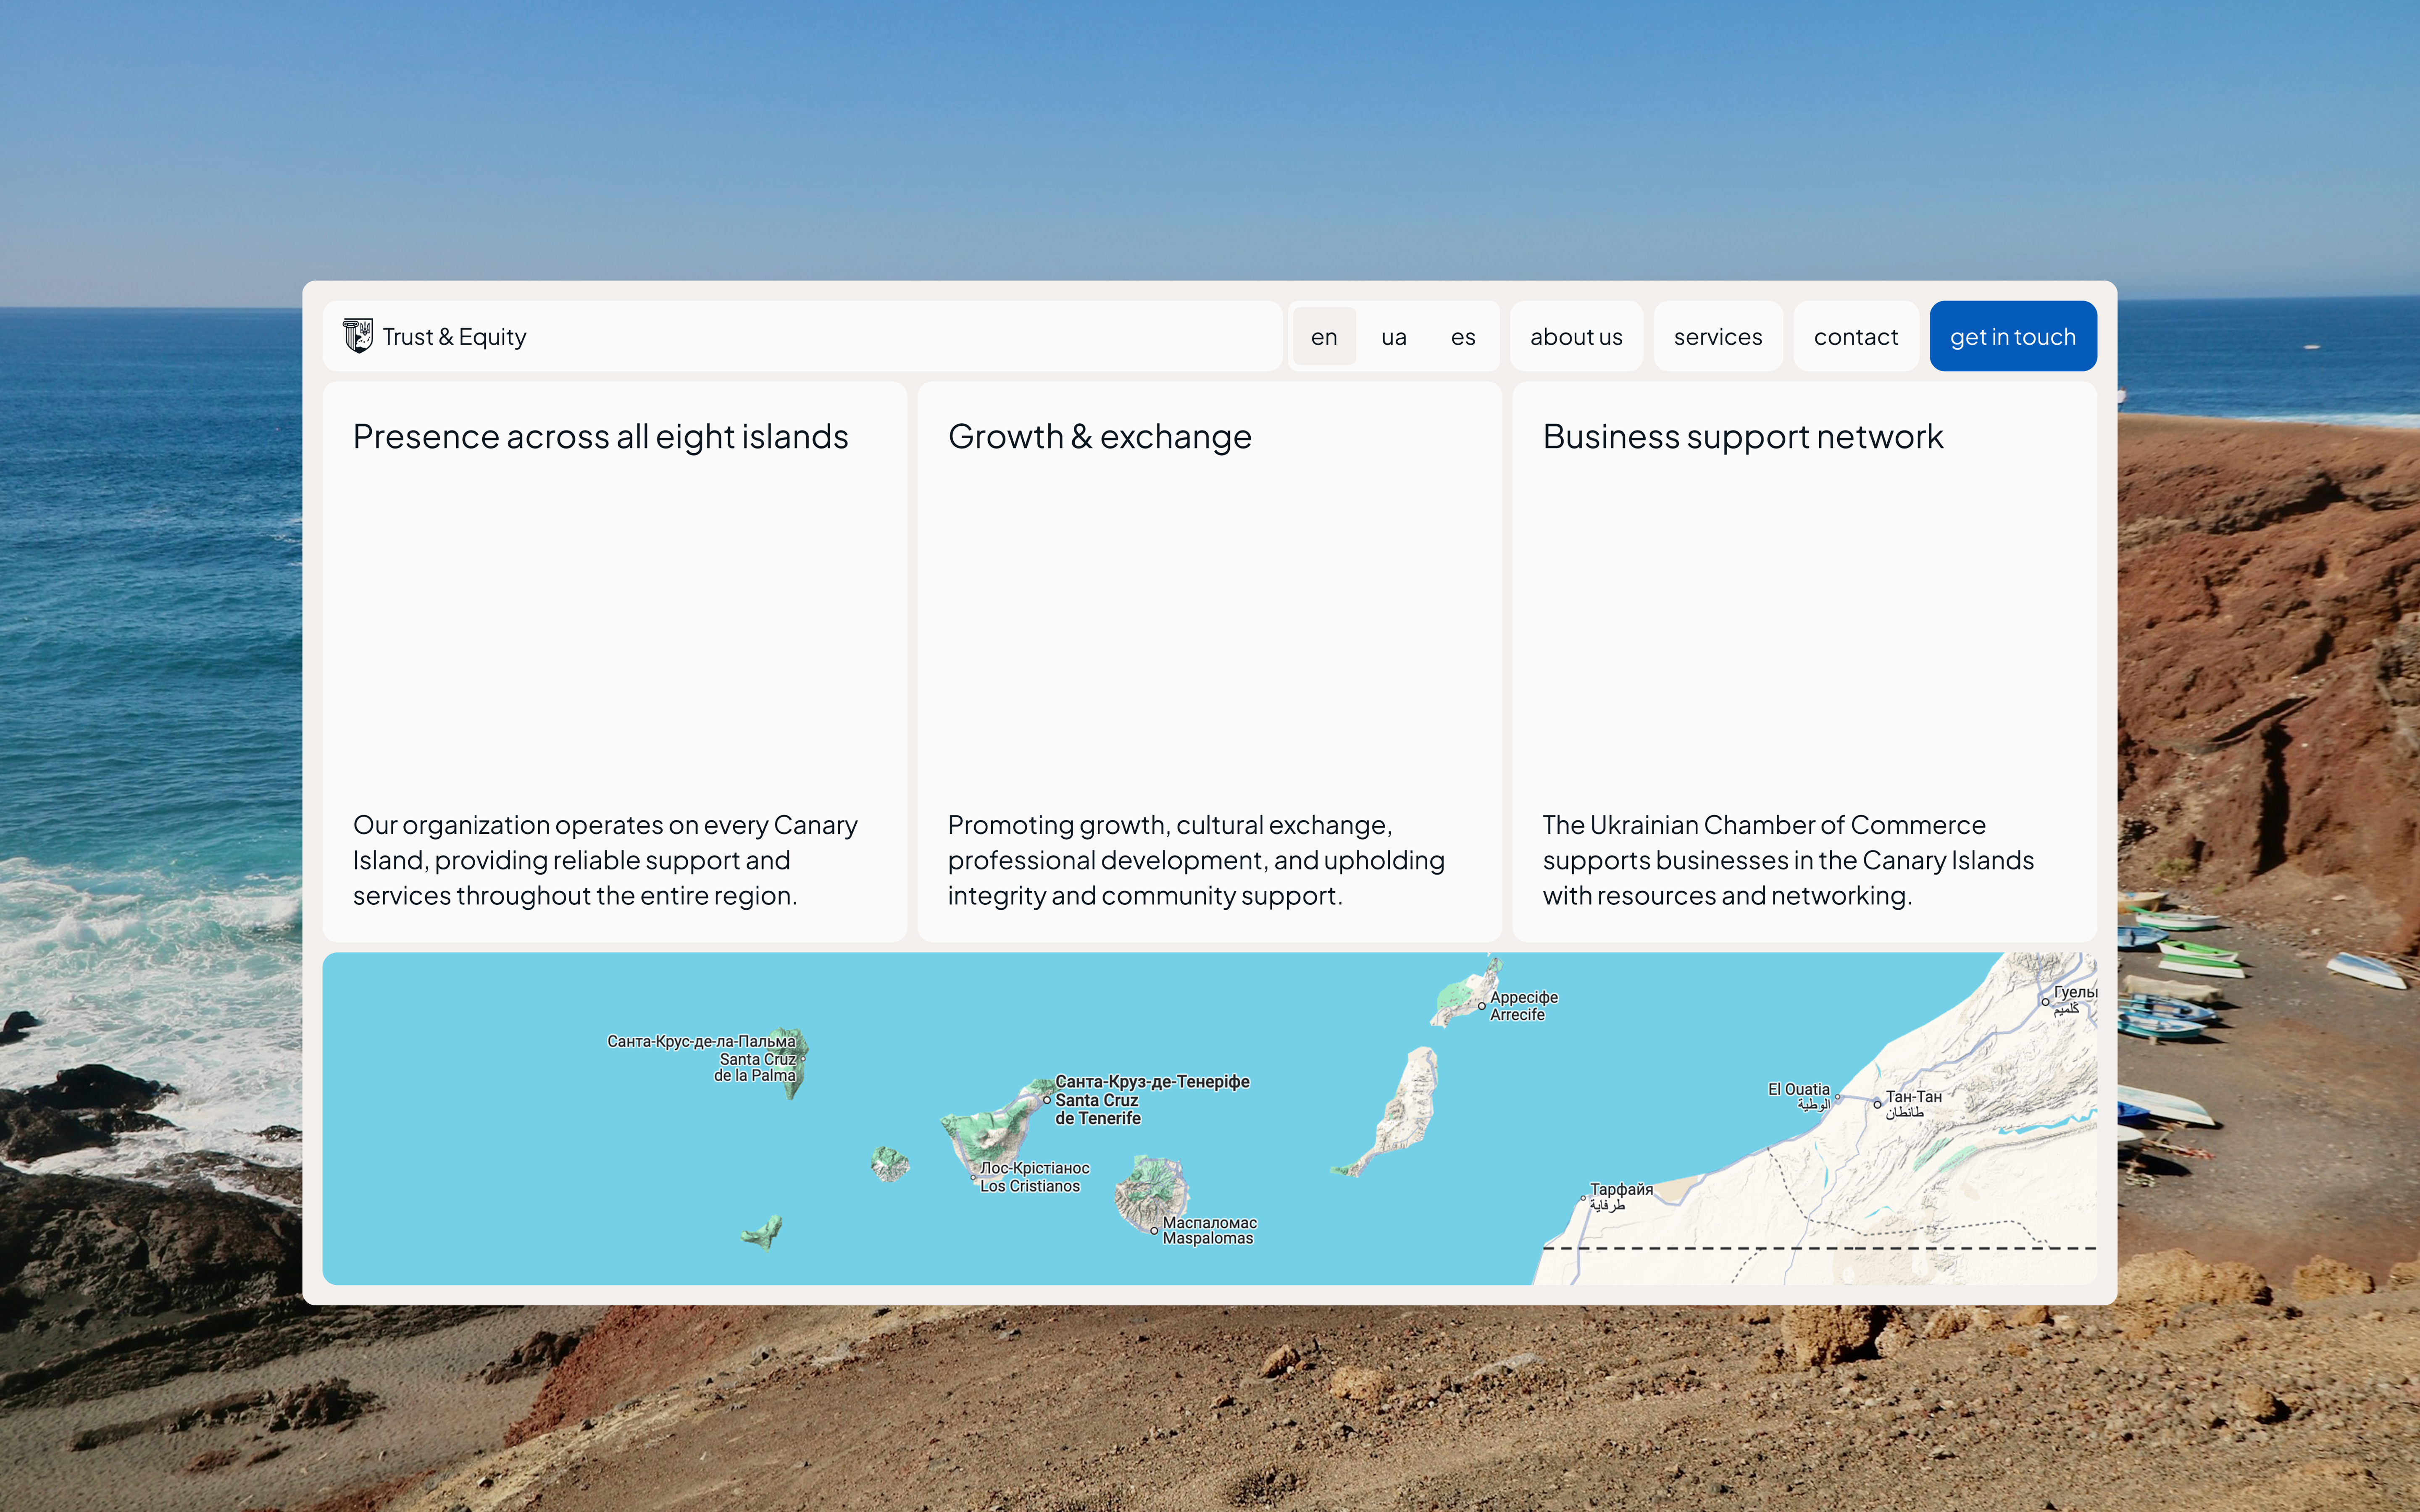Click the Maspalomas map marker
The height and width of the screenshot is (1512, 2420).
coord(1154,1231)
